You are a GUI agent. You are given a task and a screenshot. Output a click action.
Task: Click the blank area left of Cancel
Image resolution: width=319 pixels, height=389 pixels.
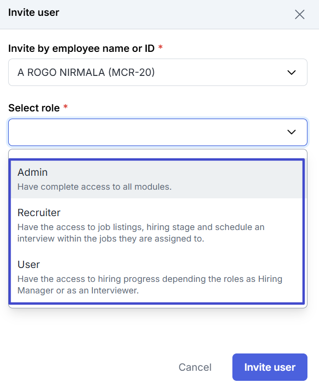click(x=89, y=367)
